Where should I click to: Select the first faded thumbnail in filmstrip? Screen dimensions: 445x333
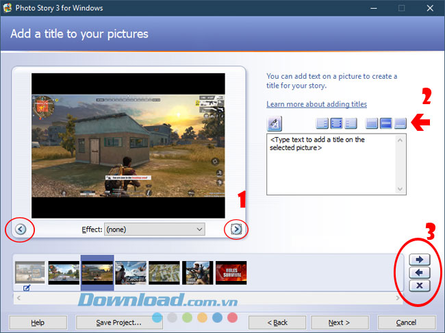[30, 273]
